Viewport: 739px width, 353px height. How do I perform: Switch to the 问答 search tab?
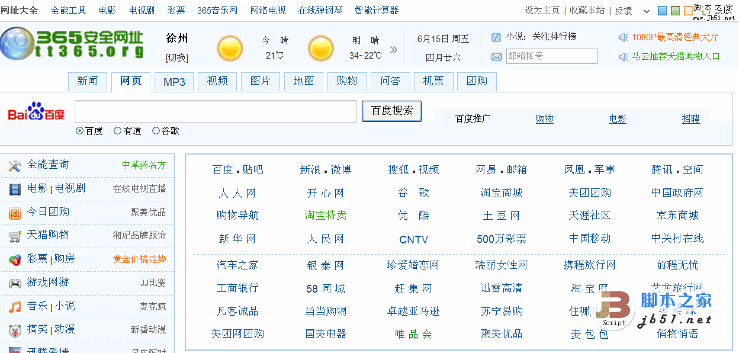click(390, 82)
